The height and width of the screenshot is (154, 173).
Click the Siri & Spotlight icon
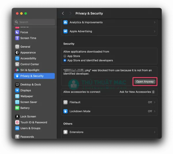17,70
